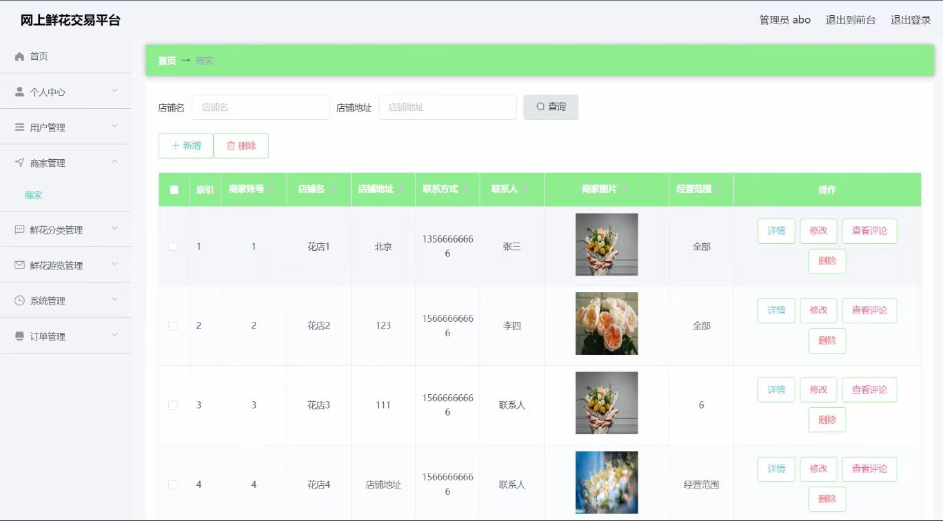Click 查看评论 for 花店4
This screenshot has width=943, height=521.
pos(869,469)
